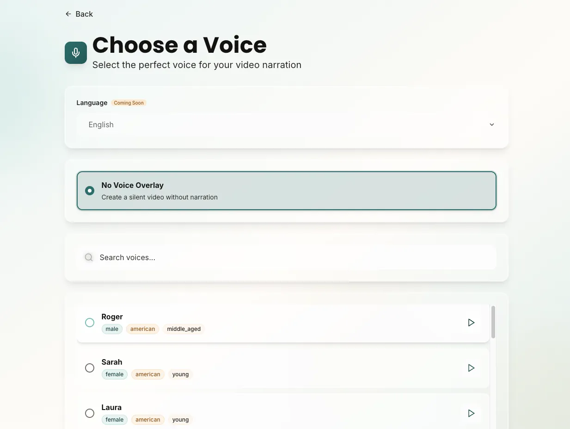This screenshot has width=570, height=429.
Task: Click the back arrow icon
Action: (x=67, y=14)
